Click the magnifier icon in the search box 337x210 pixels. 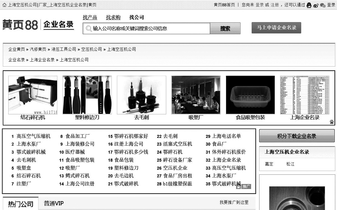[x=89, y=28]
